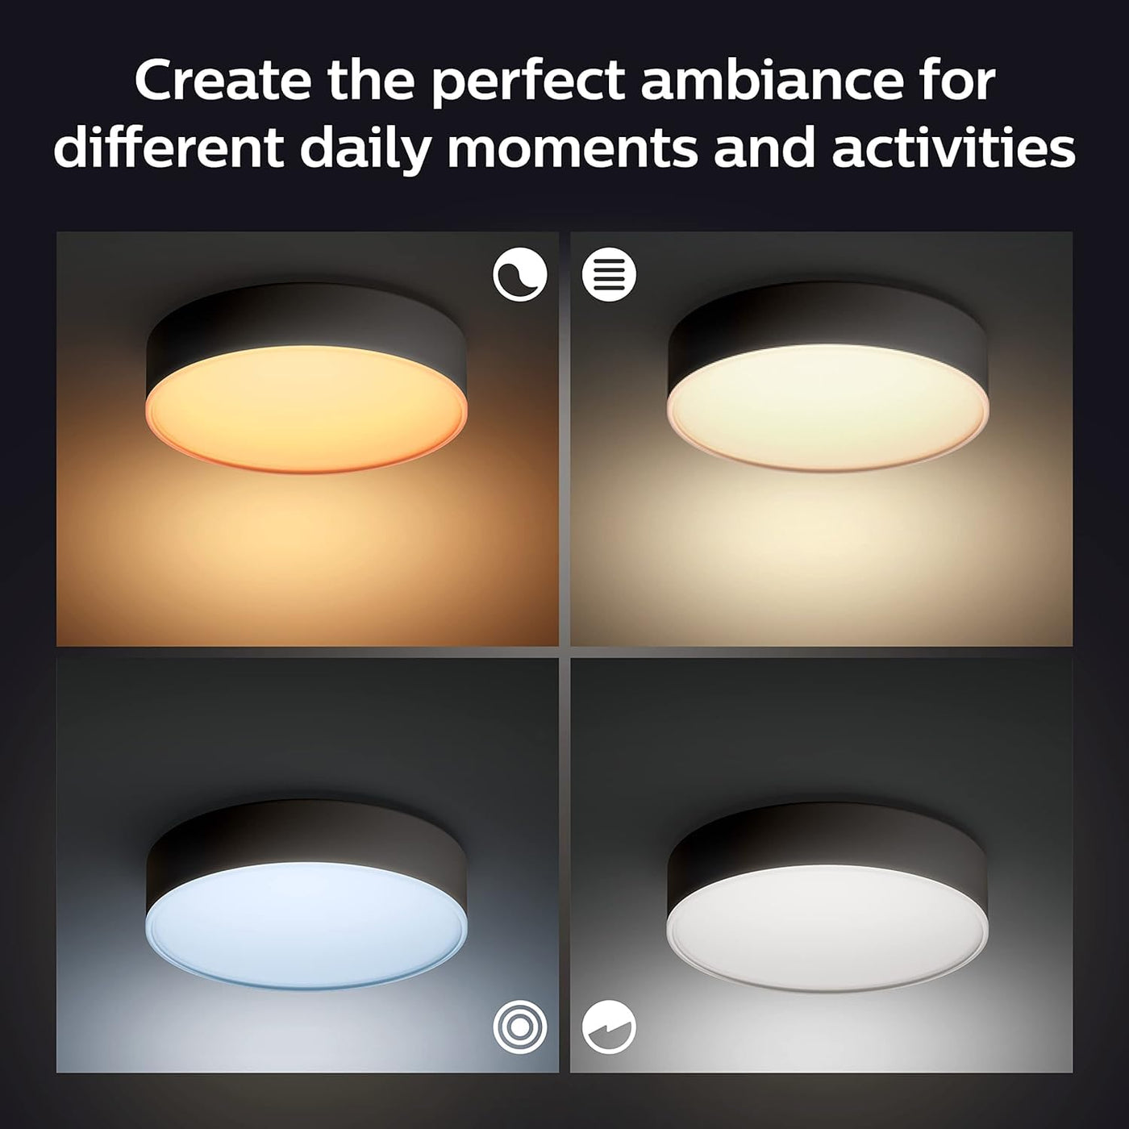
Task: Sample the orange glow below warm lamp
Action: point(307,556)
